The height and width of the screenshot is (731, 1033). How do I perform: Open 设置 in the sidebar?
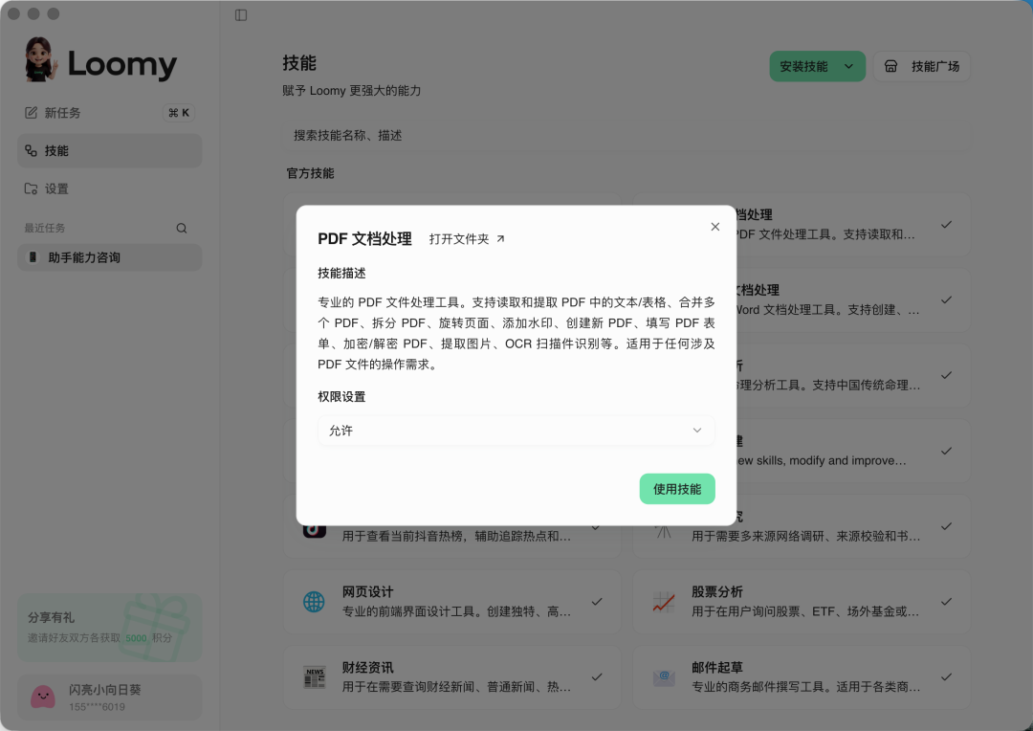pyautogui.click(x=109, y=188)
